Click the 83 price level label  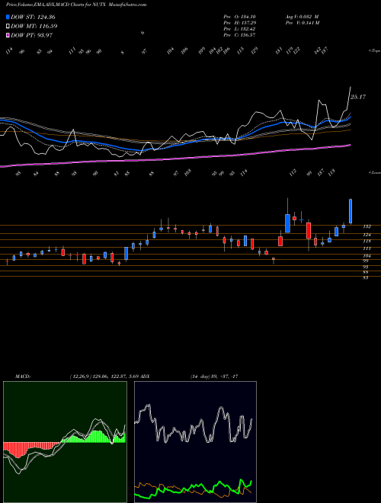(x=366, y=278)
